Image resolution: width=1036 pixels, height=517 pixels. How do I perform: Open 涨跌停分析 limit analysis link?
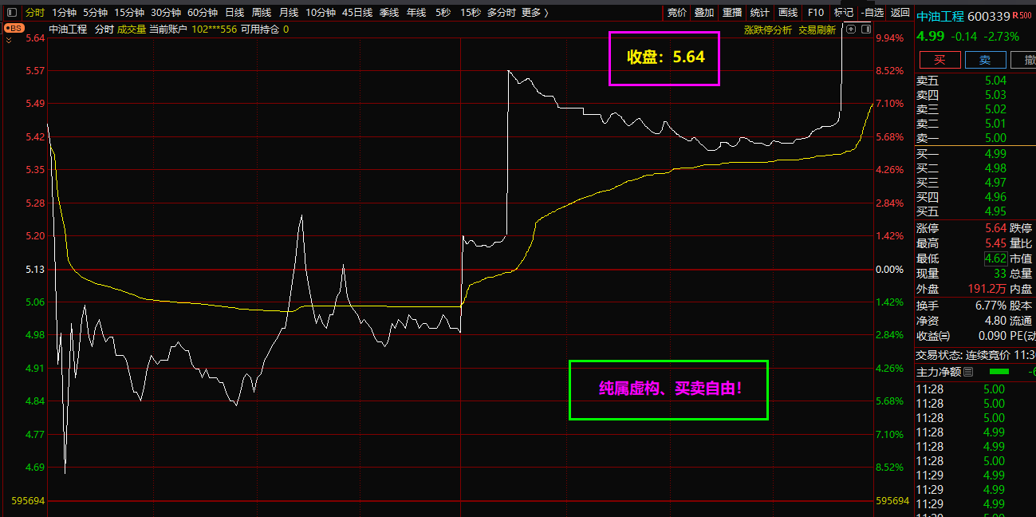click(768, 30)
